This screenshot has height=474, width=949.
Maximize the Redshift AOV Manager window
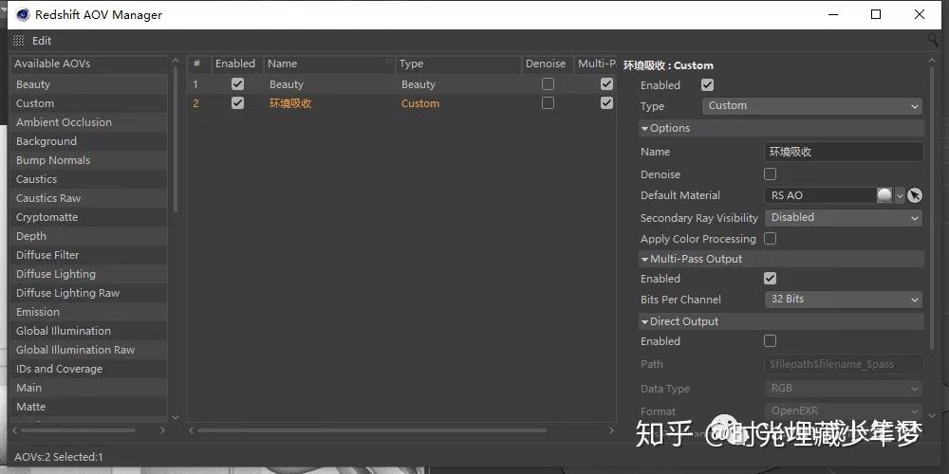[876, 14]
